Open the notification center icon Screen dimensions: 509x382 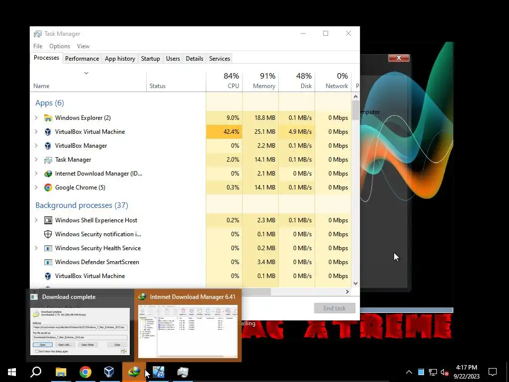[x=493, y=372]
